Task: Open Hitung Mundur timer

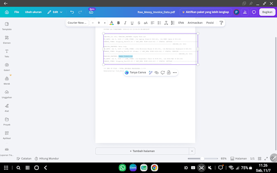Action: click(46, 158)
